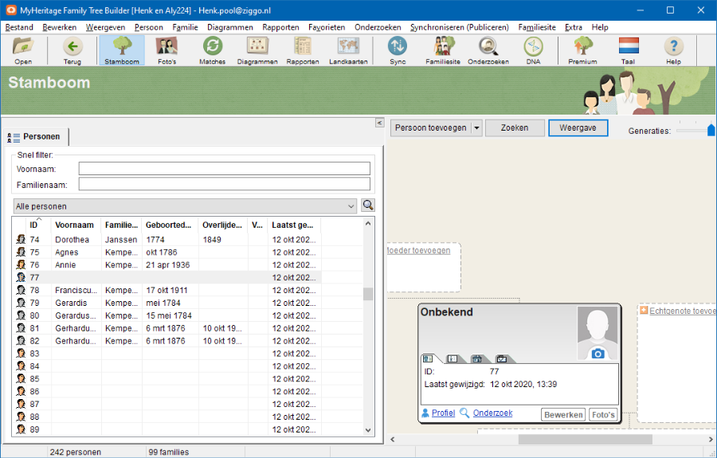Open the Diagrammen toolbar icon
This screenshot has width=717, height=458.
257,50
